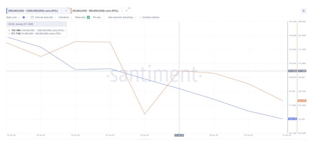Click the settings button at top right
This screenshot has width=313, height=142.
coord(304,11)
